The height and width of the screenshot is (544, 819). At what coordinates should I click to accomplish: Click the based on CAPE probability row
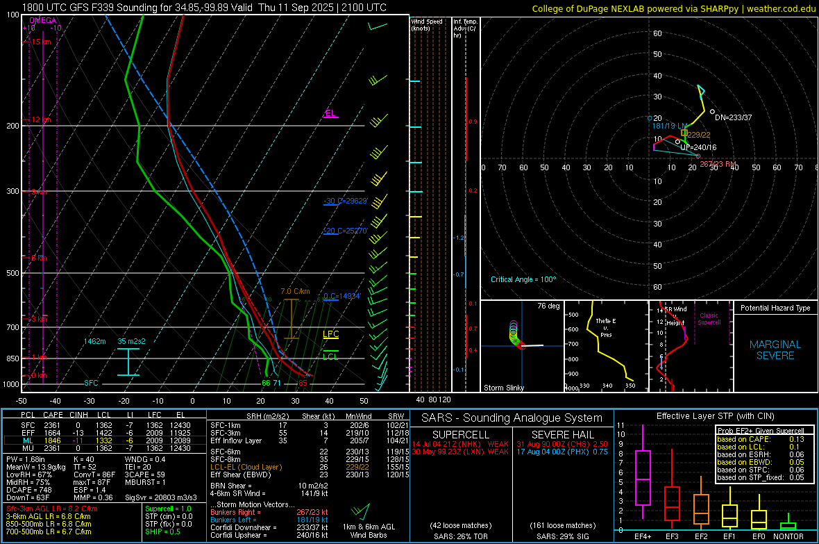coord(761,439)
